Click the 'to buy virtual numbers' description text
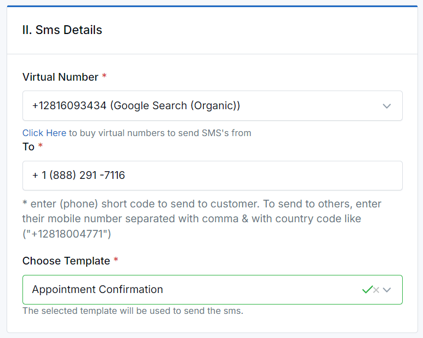Screen dimensions: 423x338 click(160, 133)
